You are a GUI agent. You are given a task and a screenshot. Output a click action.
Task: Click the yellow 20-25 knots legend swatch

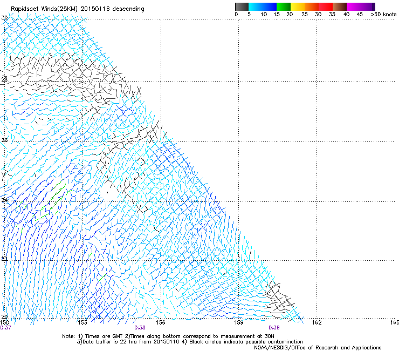(298, 6)
